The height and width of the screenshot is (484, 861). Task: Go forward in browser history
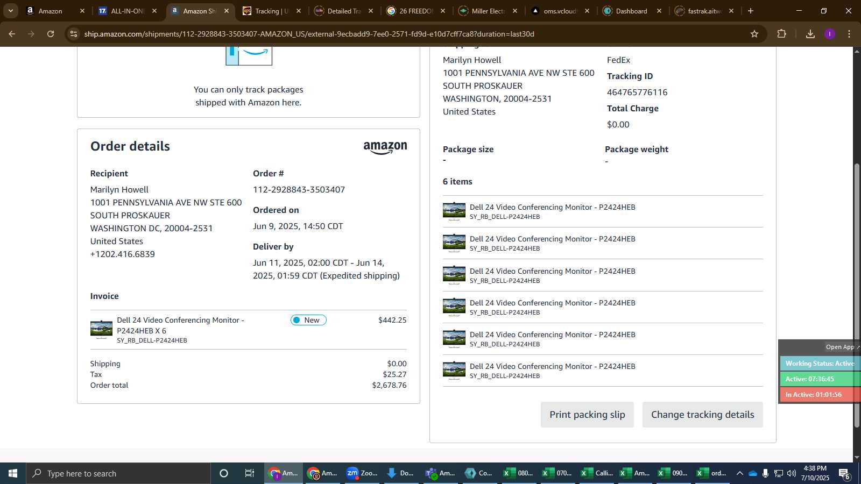(x=31, y=34)
